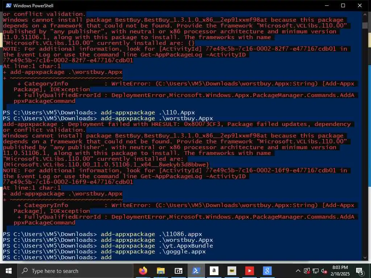Click the command 'add-appxpackage .\11086.appx'
This screenshot has height=278, width=371.
151,234
